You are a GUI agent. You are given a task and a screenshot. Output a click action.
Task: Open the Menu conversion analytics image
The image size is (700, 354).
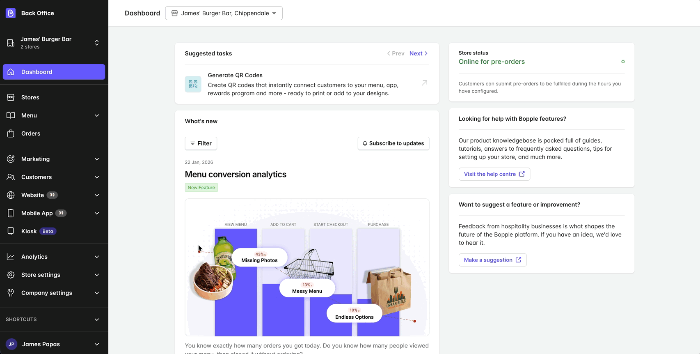tap(307, 267)
